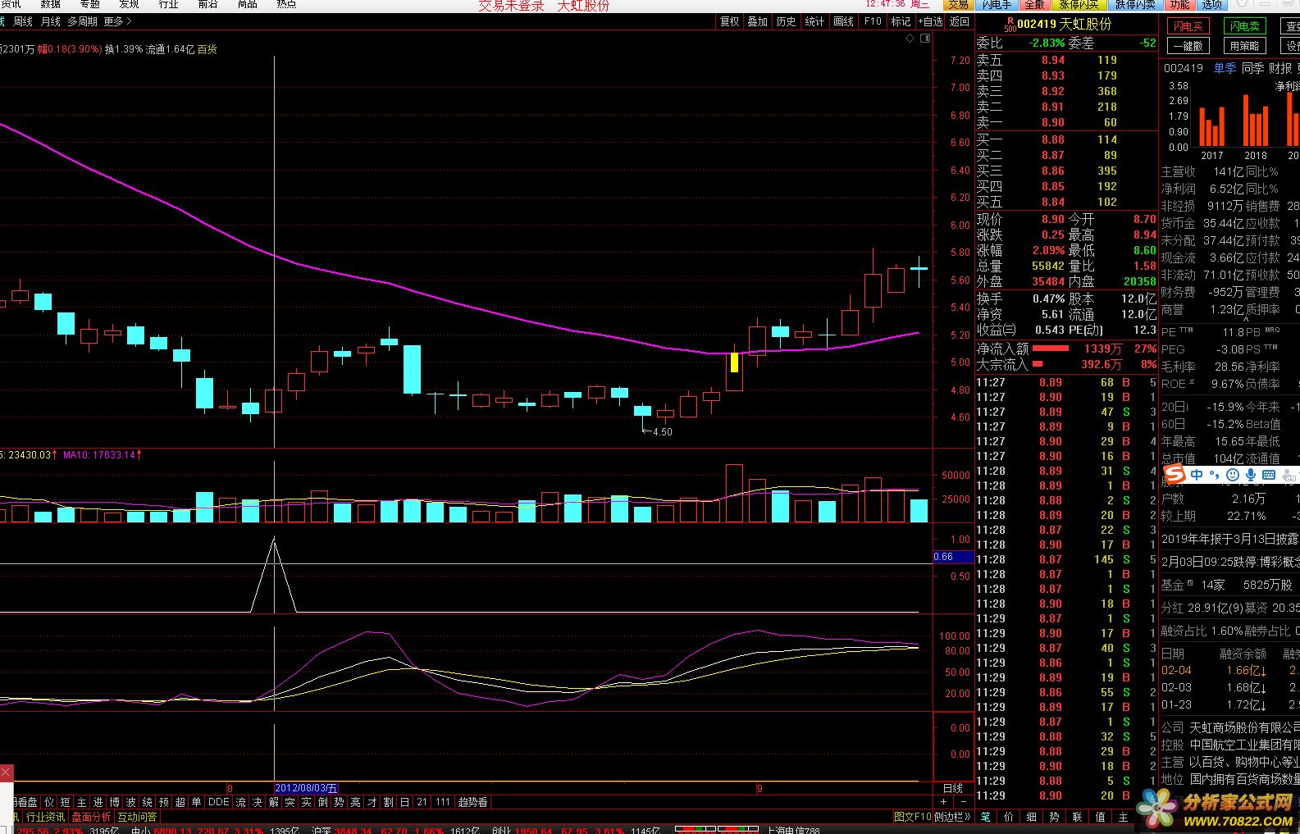Select the 多周期 multi-period view
Viewport: 1300px width, 834px height.
[82, 21]
